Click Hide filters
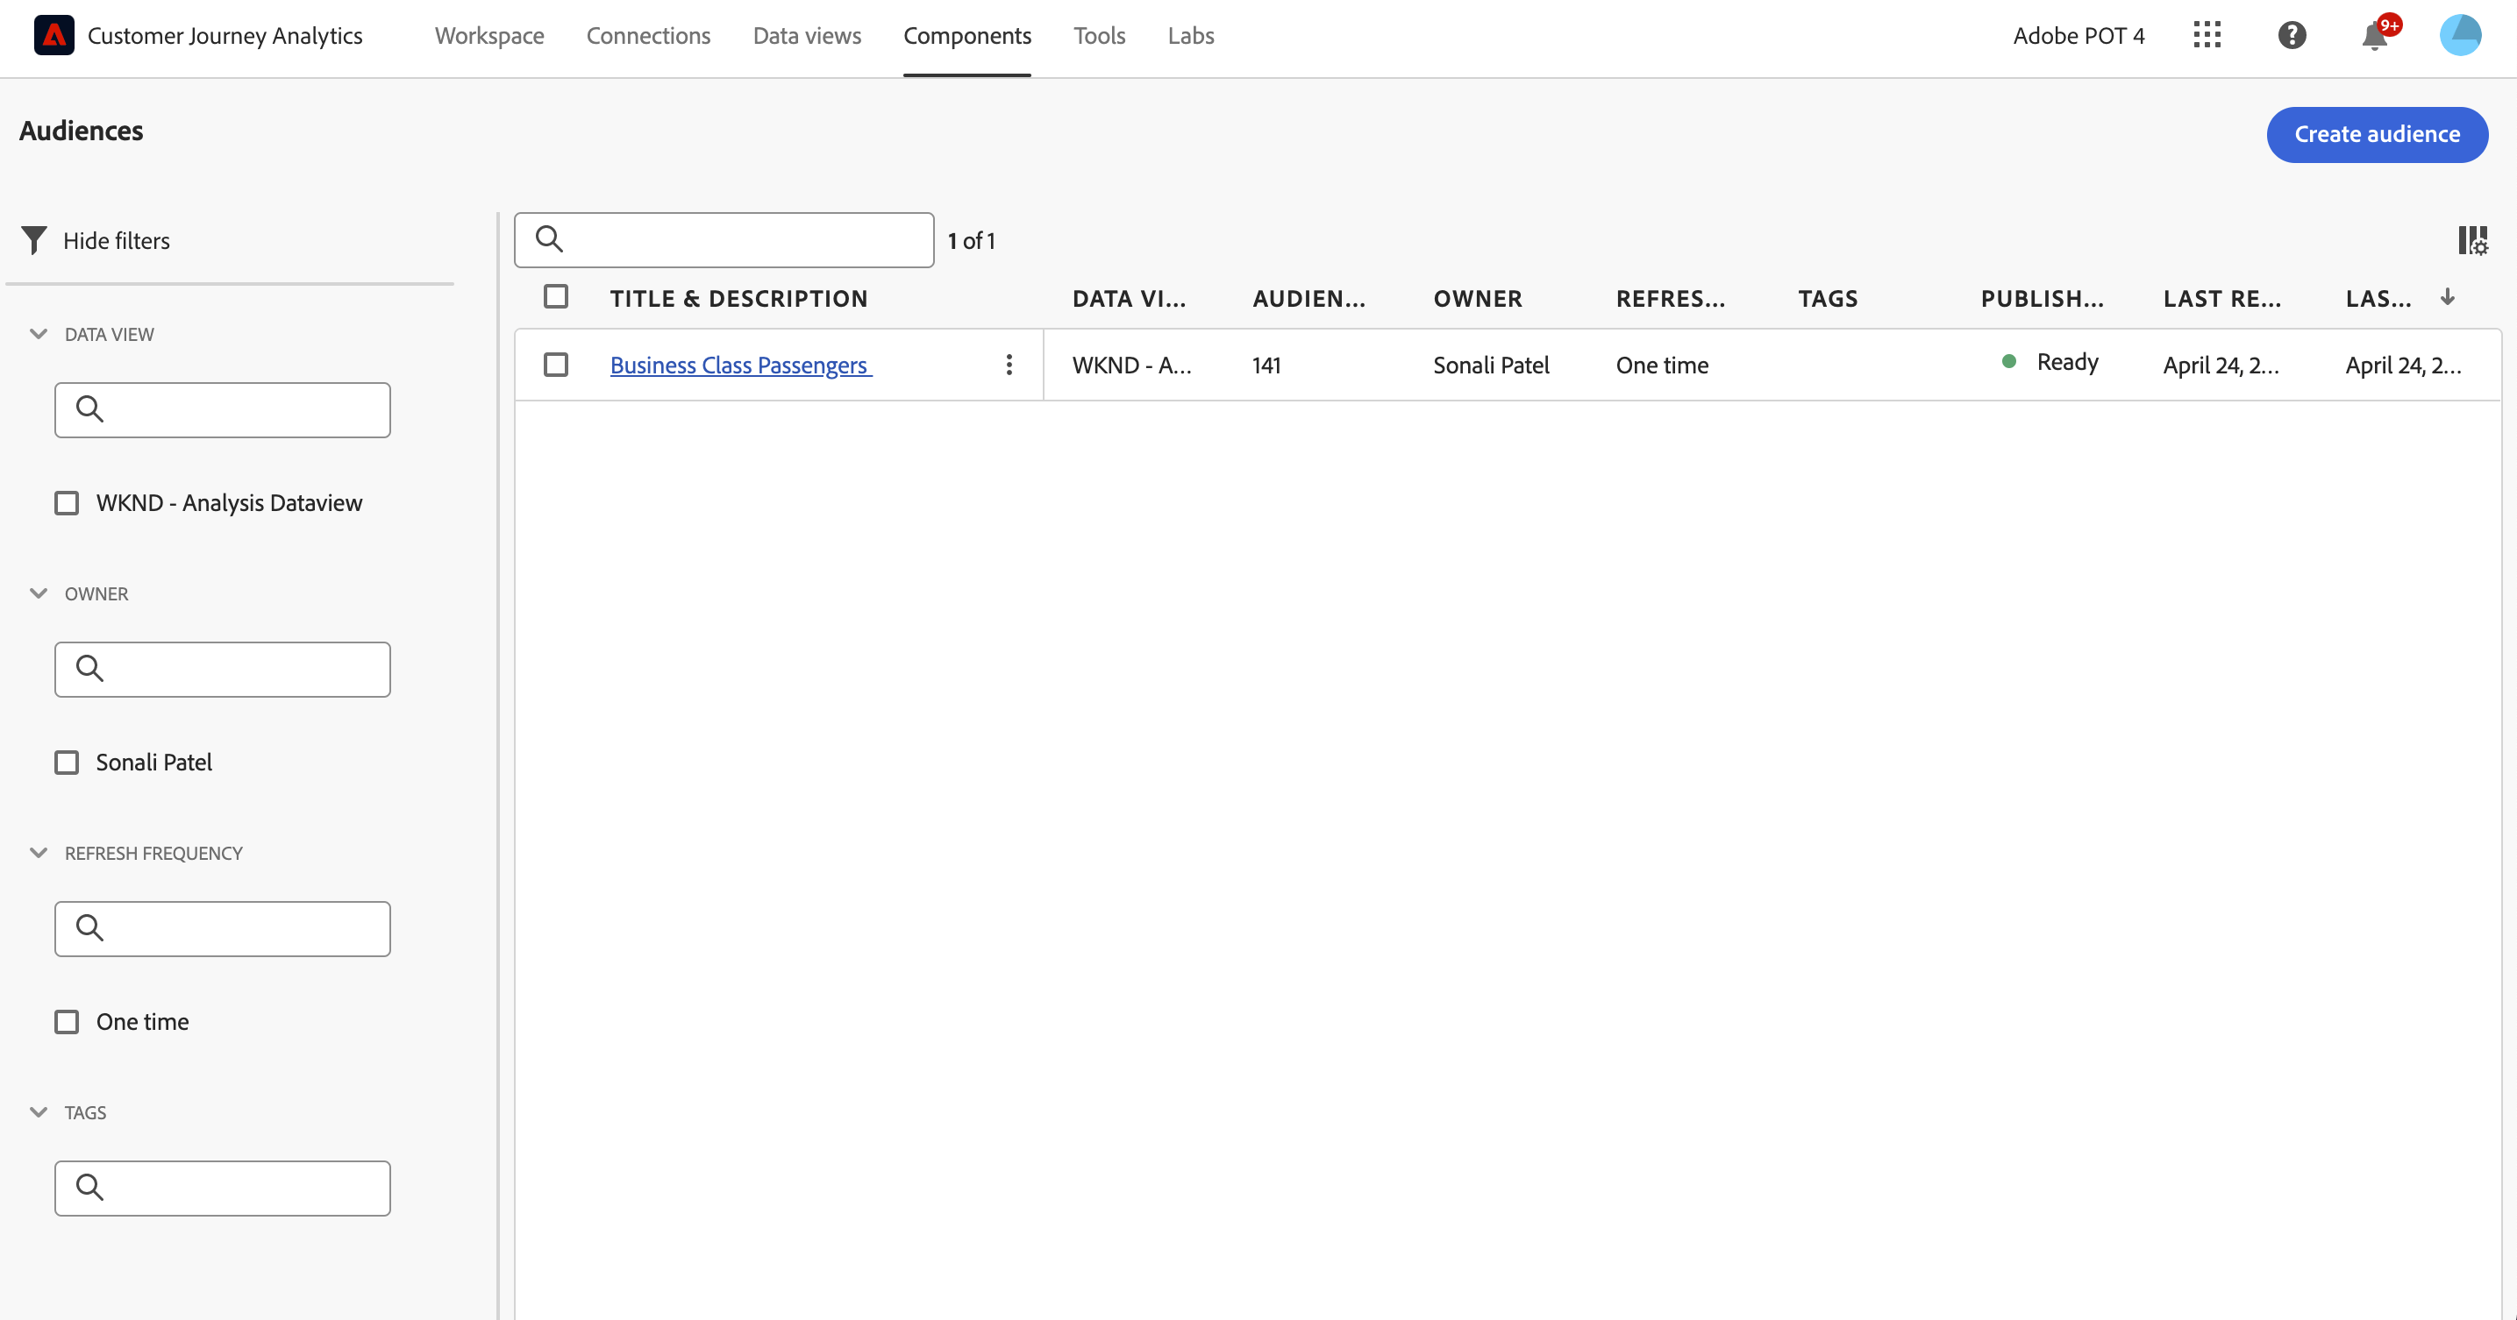 117,240
